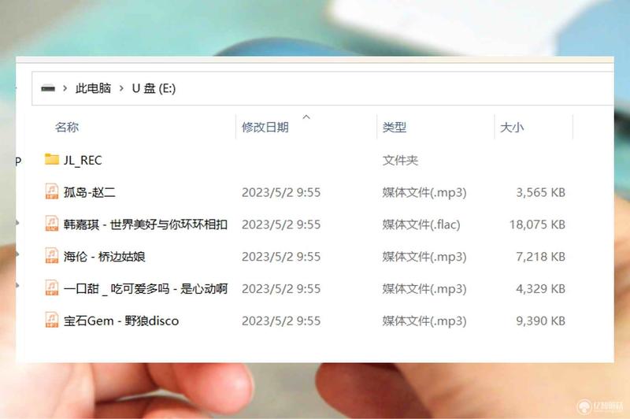630x419 pixels.
Task: Select U 盘 (E:) in the address bar
Action: (x=154, y=88)
